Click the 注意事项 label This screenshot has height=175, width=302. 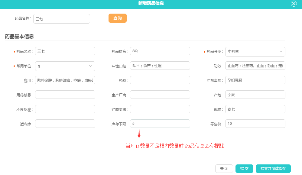(x=215, y=81)
